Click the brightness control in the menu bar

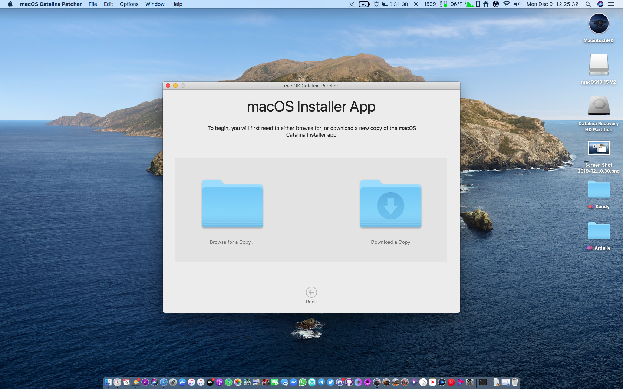352,4
